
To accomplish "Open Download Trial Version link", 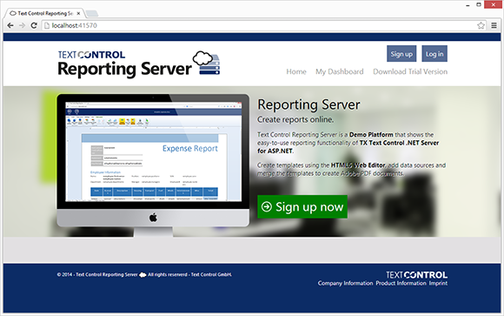I will (x=410, y=71).
